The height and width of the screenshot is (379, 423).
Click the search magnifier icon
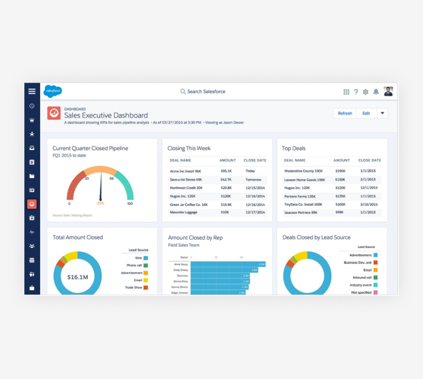pyautogui.click(x=183, y=92)
